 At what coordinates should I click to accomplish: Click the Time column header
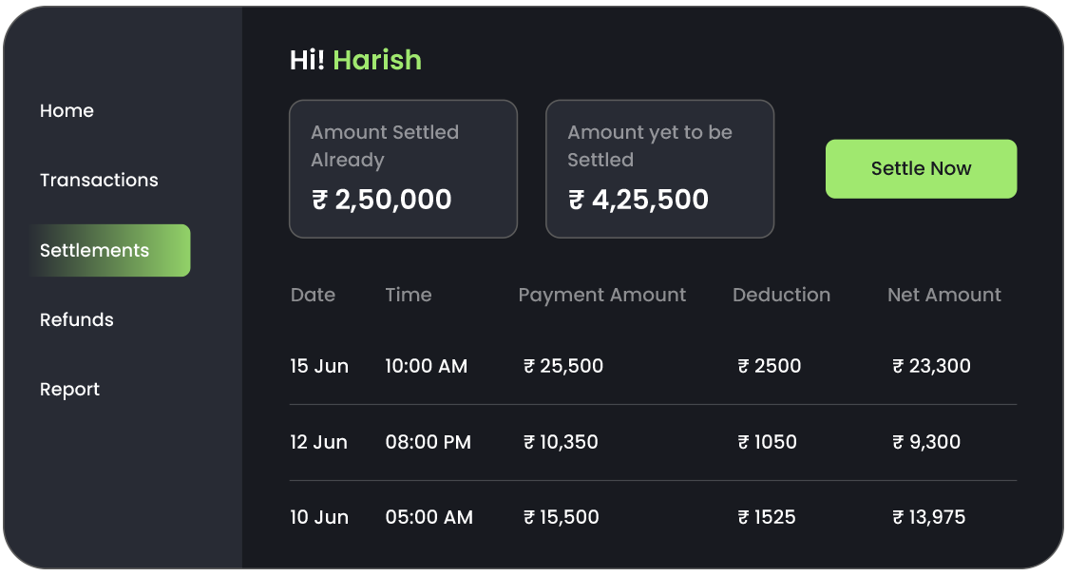[409, 296]
